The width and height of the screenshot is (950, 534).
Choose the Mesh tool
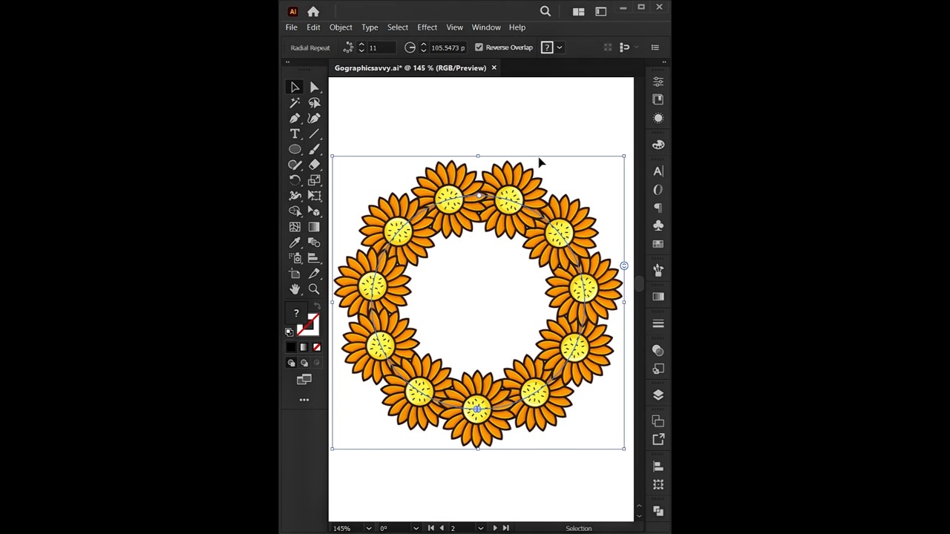295,227
